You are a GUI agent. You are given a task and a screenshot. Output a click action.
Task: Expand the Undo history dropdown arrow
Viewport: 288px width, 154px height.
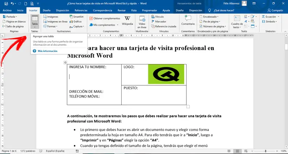[15, 4]
